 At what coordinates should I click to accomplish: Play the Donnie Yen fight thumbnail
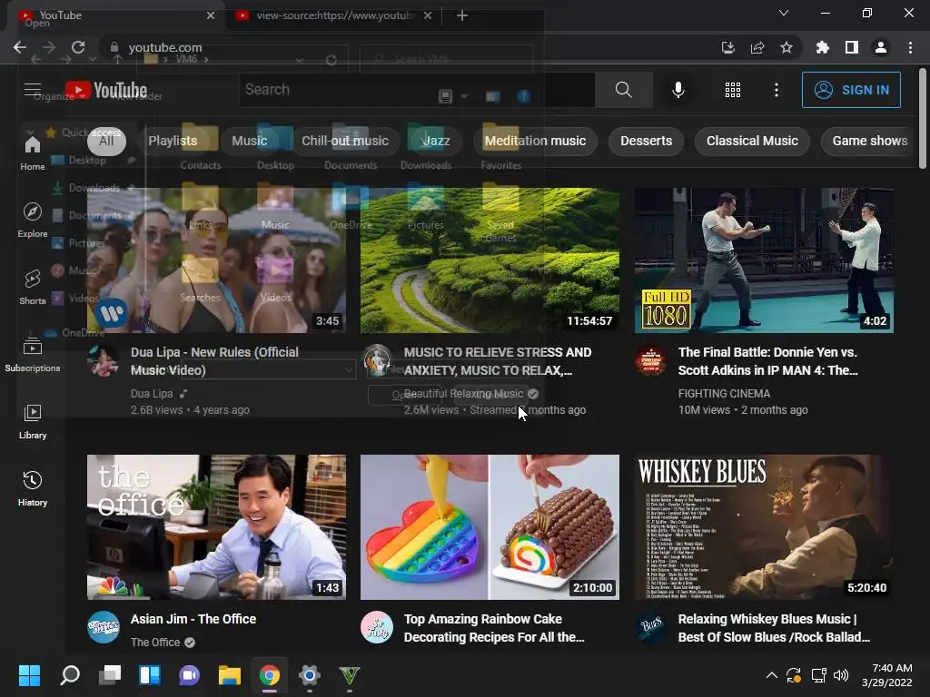click(764, 260)
